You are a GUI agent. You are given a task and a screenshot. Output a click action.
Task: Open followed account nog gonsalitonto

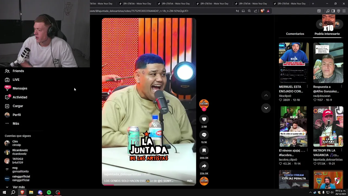click(x=17, y=170)
